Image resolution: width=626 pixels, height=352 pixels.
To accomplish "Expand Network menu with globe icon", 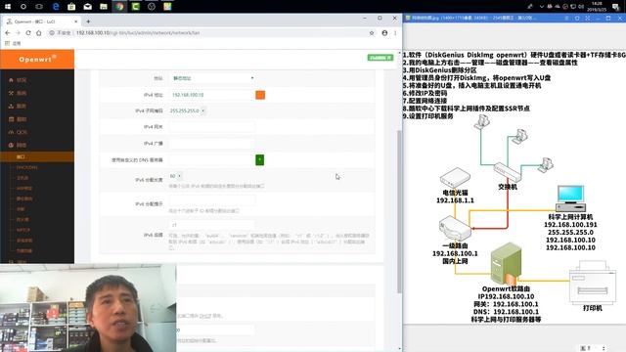I will coord(18,145).
